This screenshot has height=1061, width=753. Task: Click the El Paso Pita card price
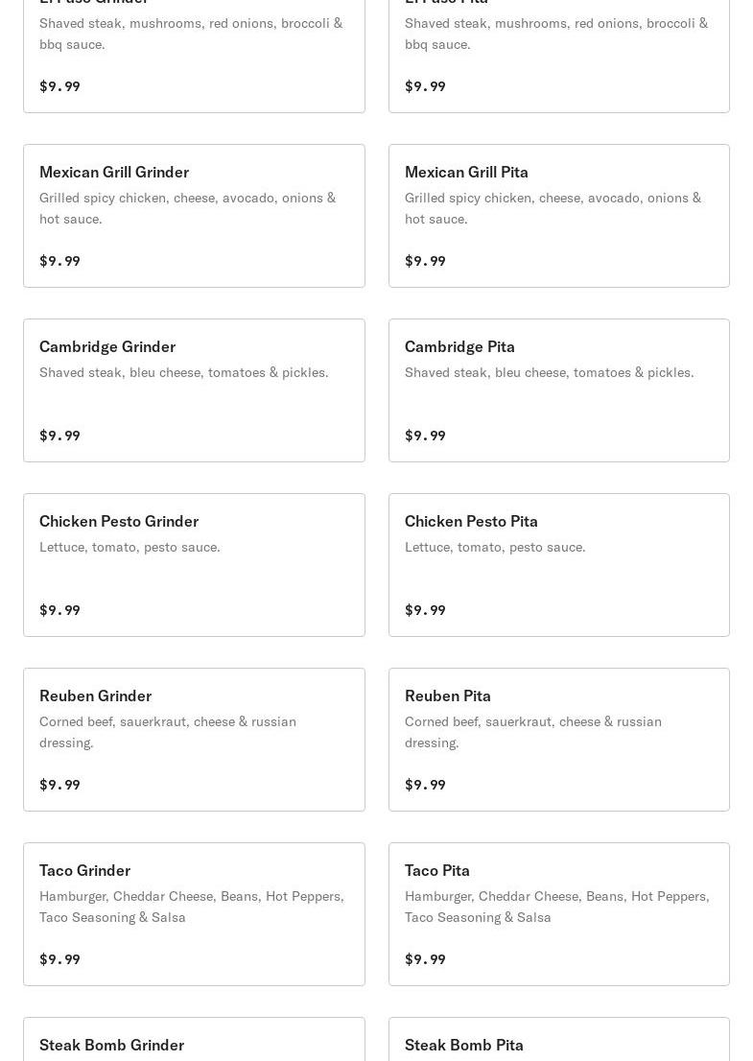point(425,86)
